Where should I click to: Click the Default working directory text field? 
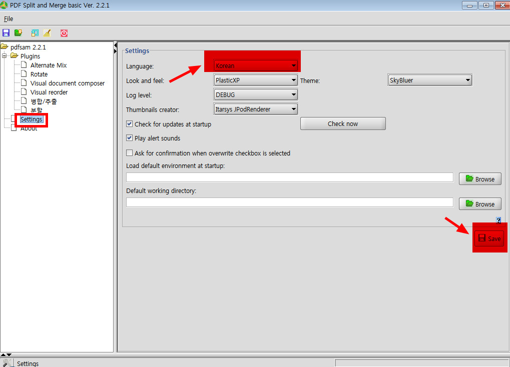(289, 202)
